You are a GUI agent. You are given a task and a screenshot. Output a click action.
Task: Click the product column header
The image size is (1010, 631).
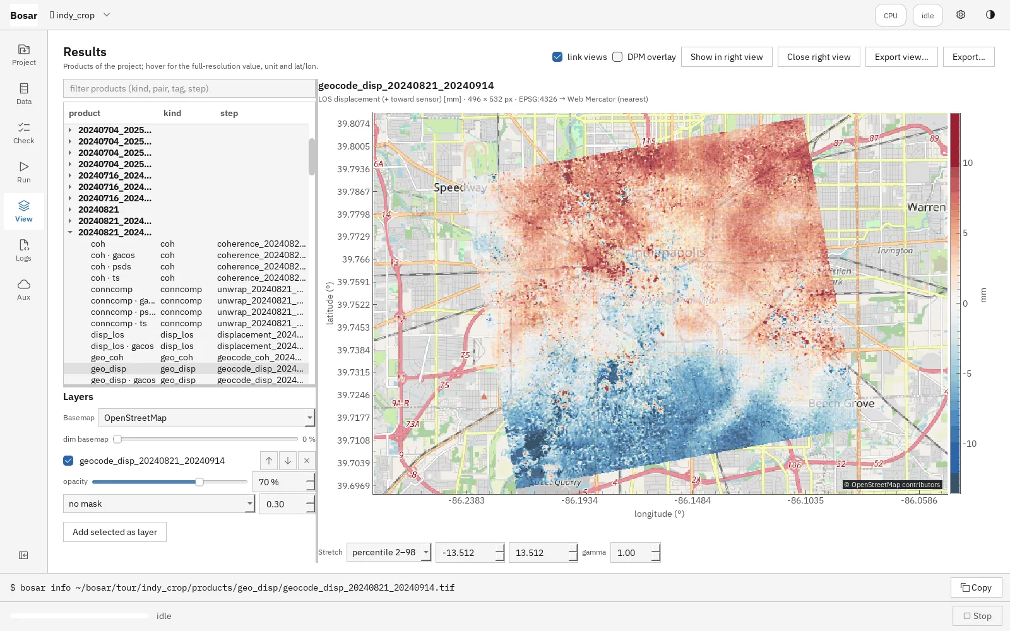tap(85, 113)
